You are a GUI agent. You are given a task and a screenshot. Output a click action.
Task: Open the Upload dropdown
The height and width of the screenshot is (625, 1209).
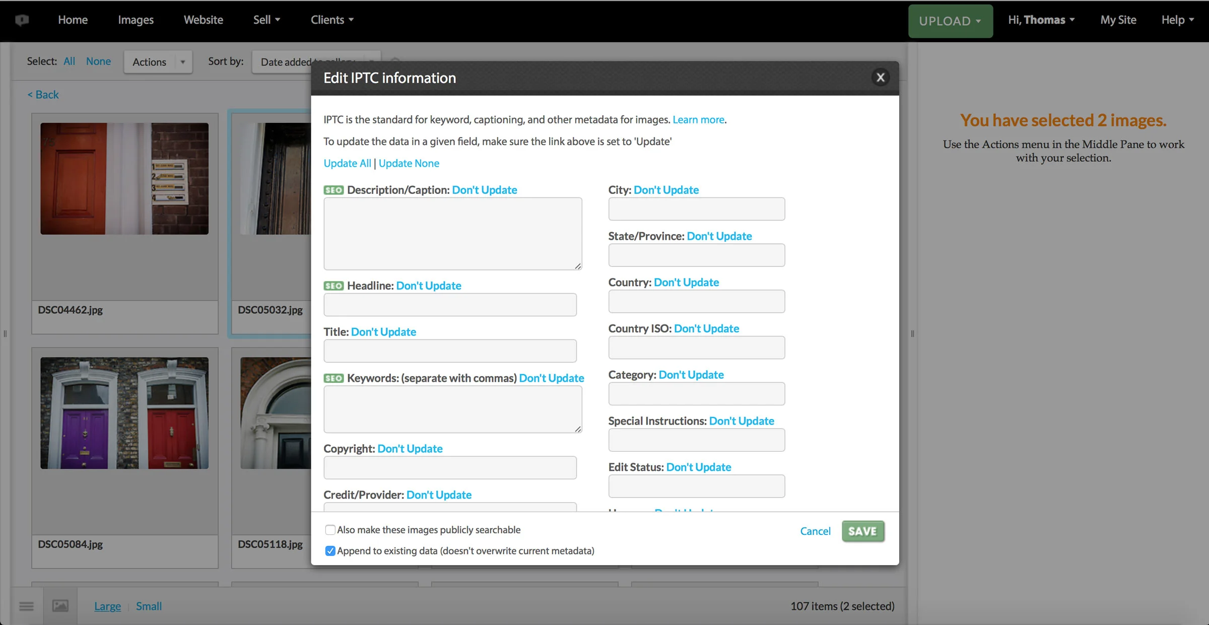[950, 21]
